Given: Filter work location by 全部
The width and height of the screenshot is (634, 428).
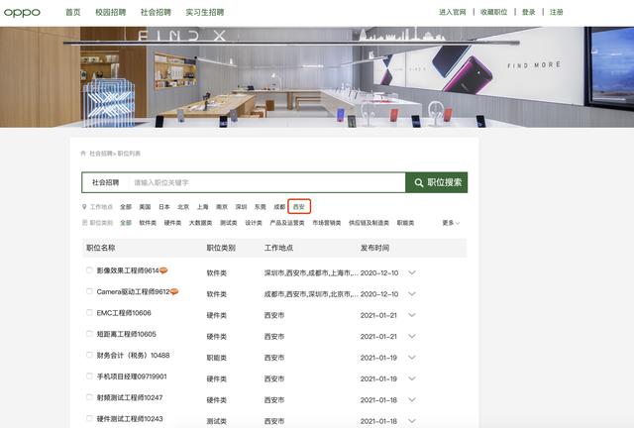Looking at the screenshot, I should tap(126, 207).
